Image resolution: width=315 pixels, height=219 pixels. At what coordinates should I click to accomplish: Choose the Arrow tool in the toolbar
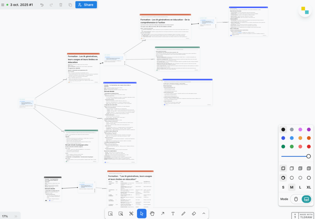[x=162, y=213]
